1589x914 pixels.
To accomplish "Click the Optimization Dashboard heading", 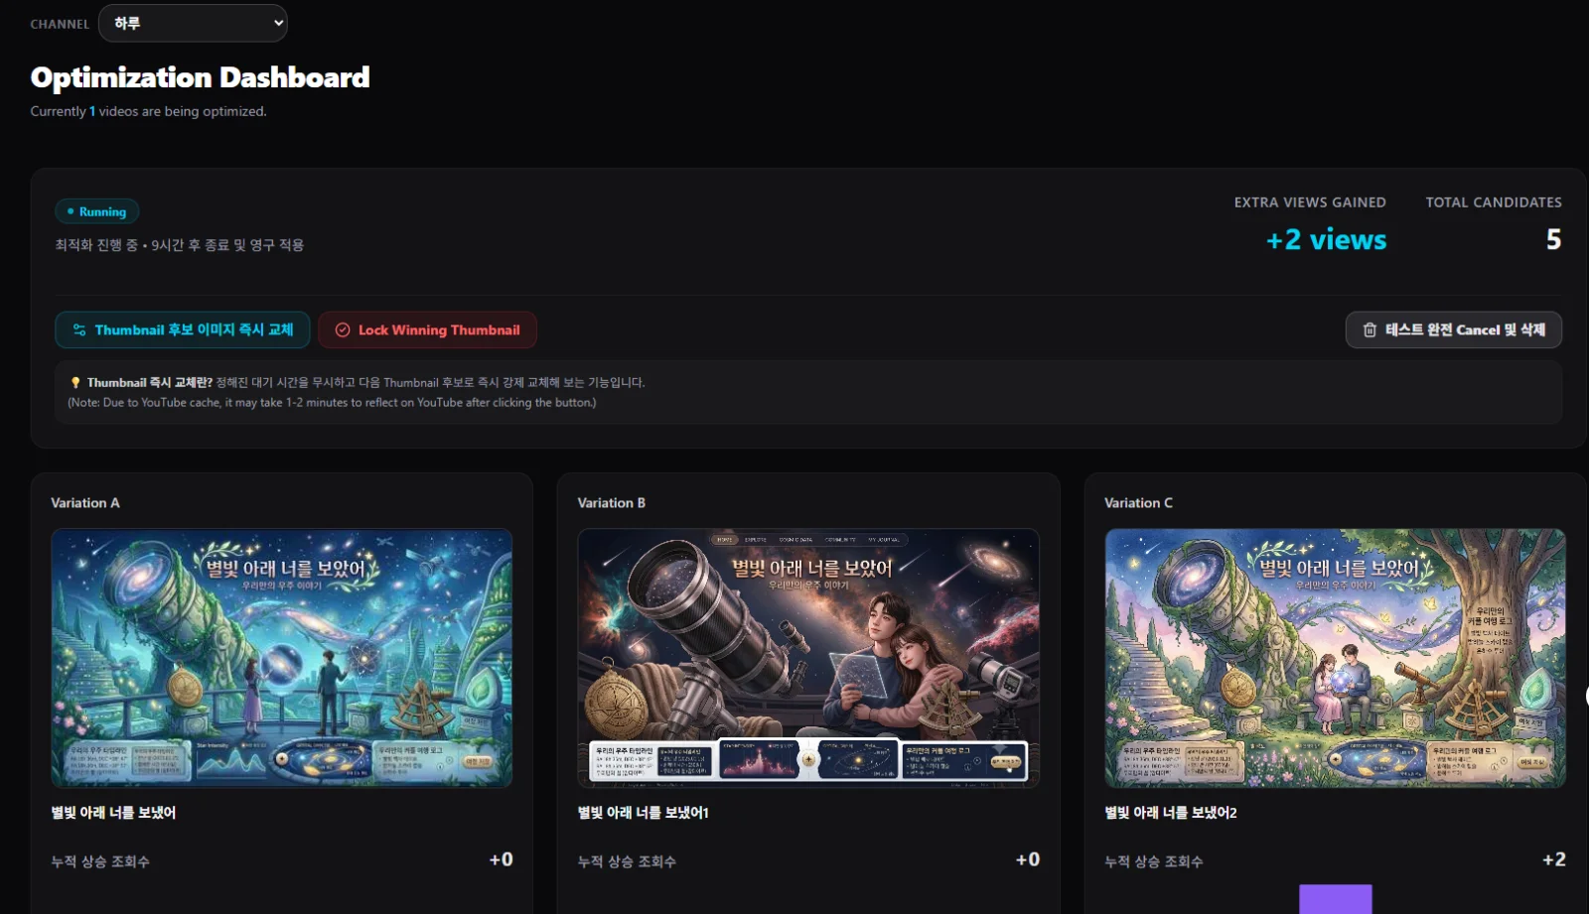I will (200, 77).
